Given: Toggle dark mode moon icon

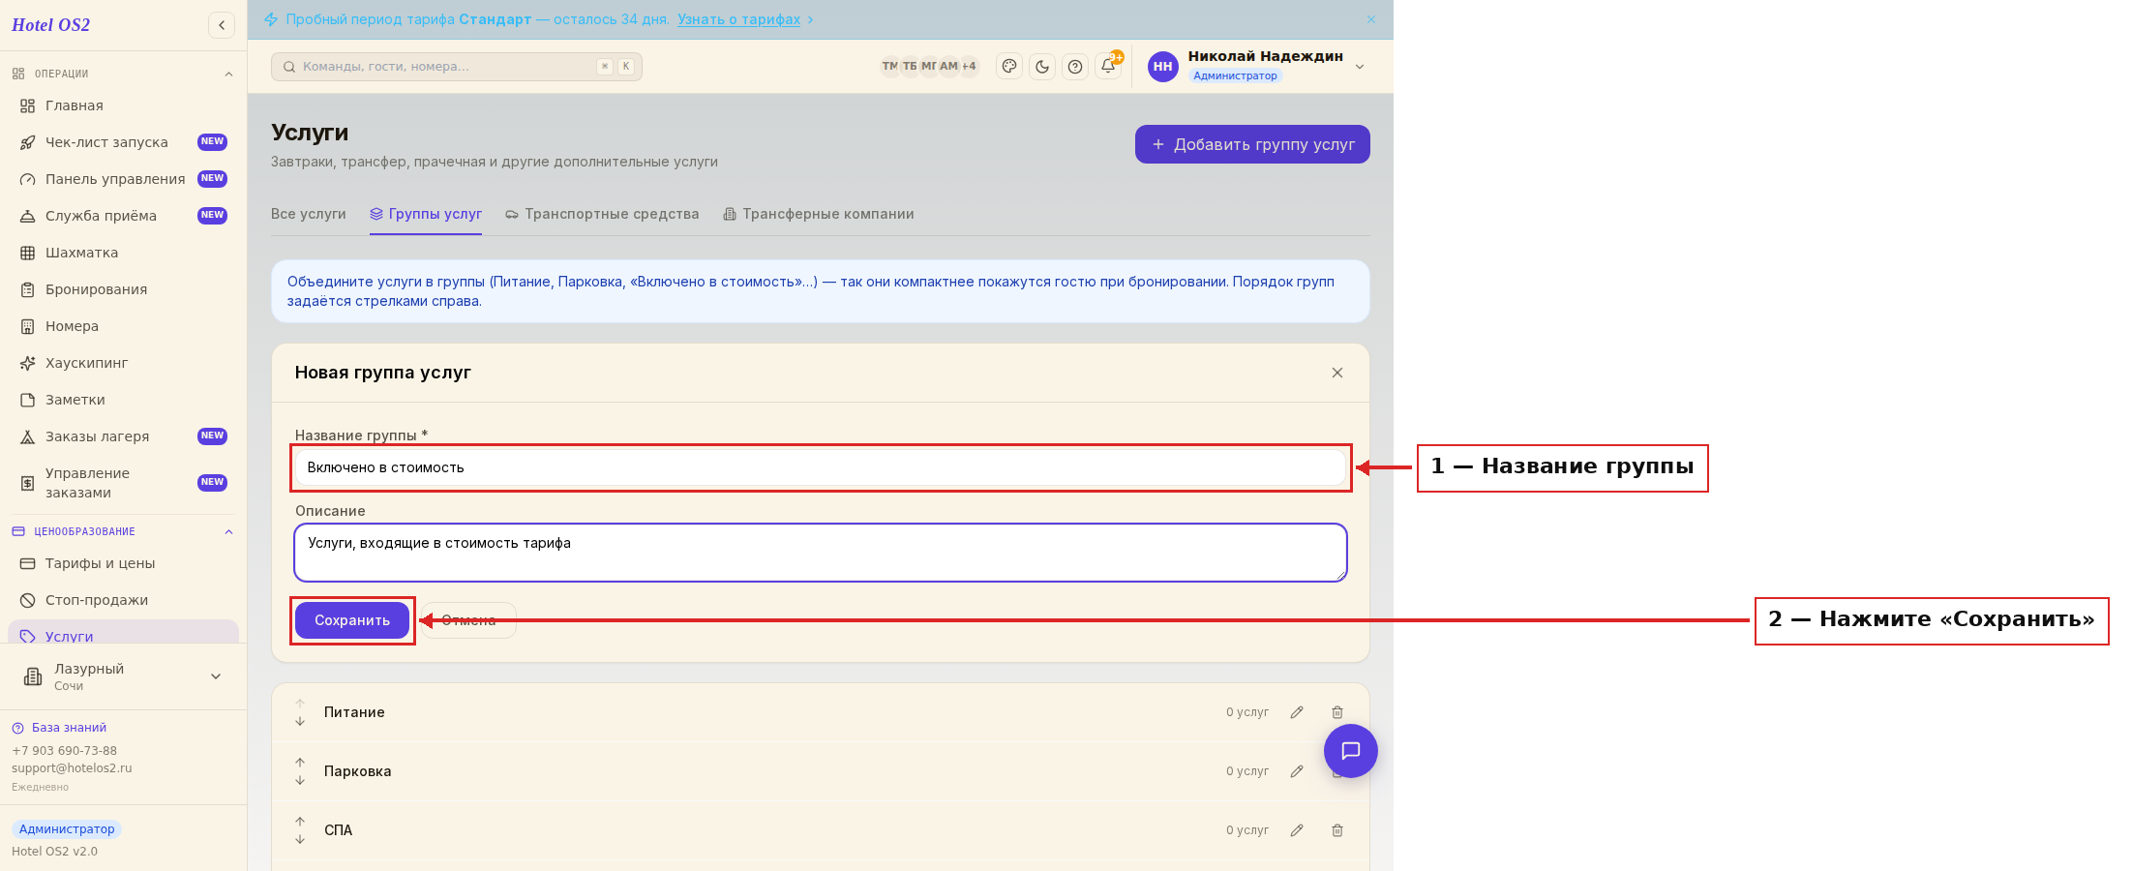Looking at the screenshot, I should 1042,67.
